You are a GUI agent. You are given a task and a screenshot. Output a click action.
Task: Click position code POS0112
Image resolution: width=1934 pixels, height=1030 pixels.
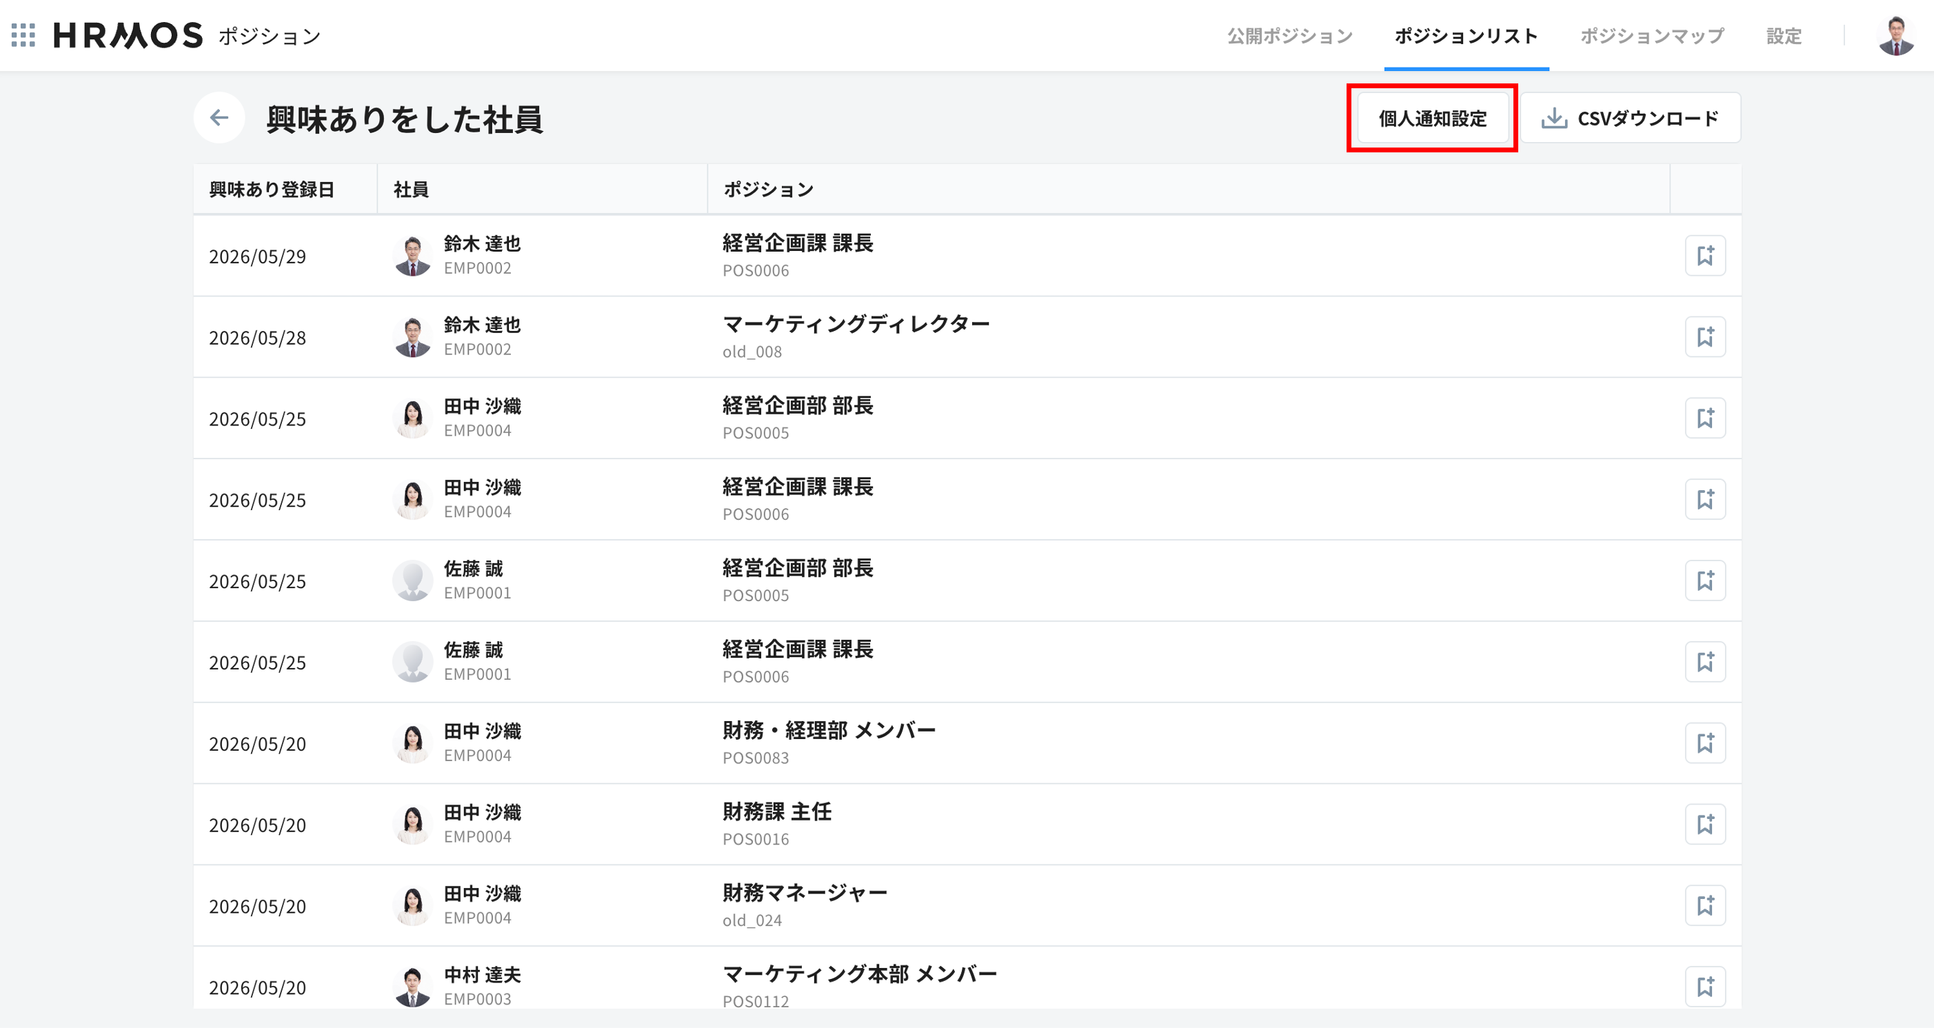pos(756,1002)
